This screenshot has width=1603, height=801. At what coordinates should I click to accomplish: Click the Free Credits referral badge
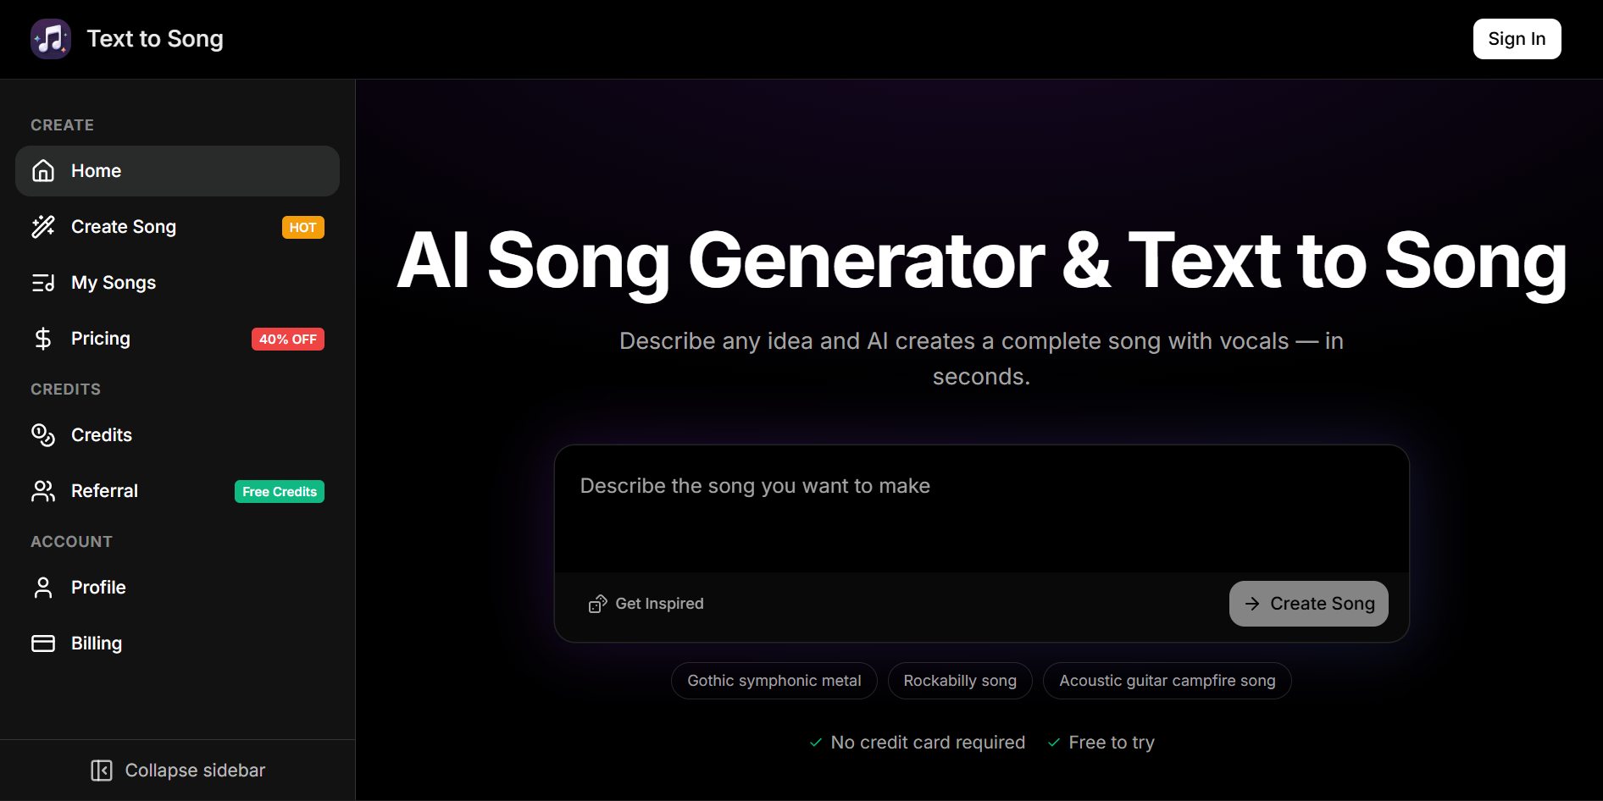[280, 492]
